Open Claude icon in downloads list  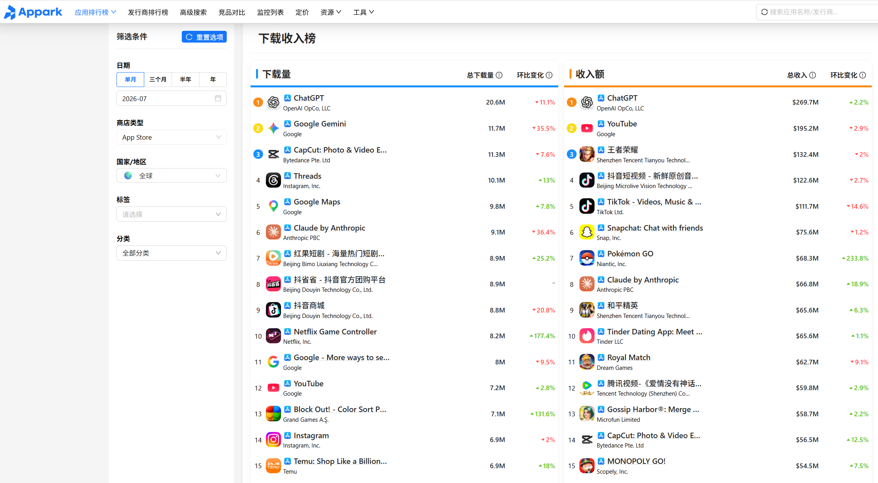[273, 232]
